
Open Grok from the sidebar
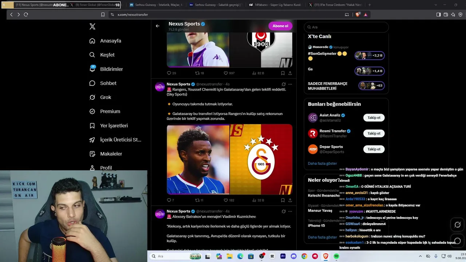click(106, 97)
